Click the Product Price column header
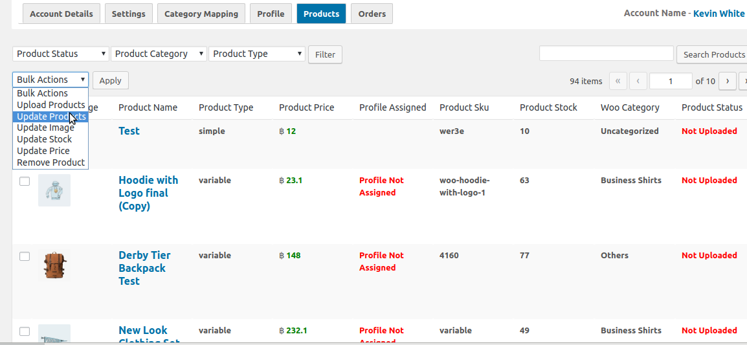Viewport: 747px width, 345px height. (x=307, y=107)
